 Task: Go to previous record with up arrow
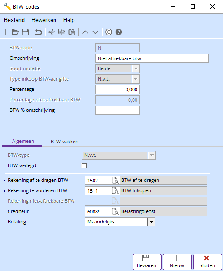85,32
